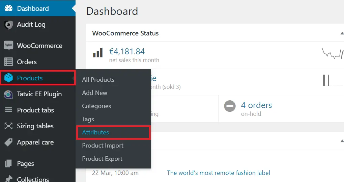344x182 pixels.
Task: Click the '22 Mar, 10:00 am' date text
Action: pos(115,173)
